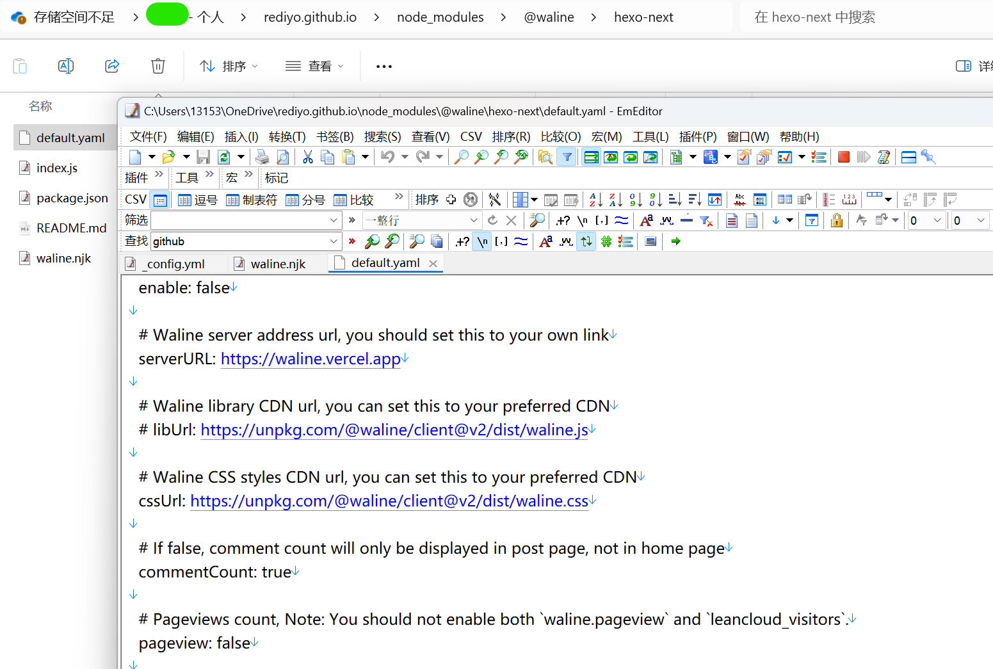
Task: Click the split window icon in the toolbar
Action: [x=908, y=157]
